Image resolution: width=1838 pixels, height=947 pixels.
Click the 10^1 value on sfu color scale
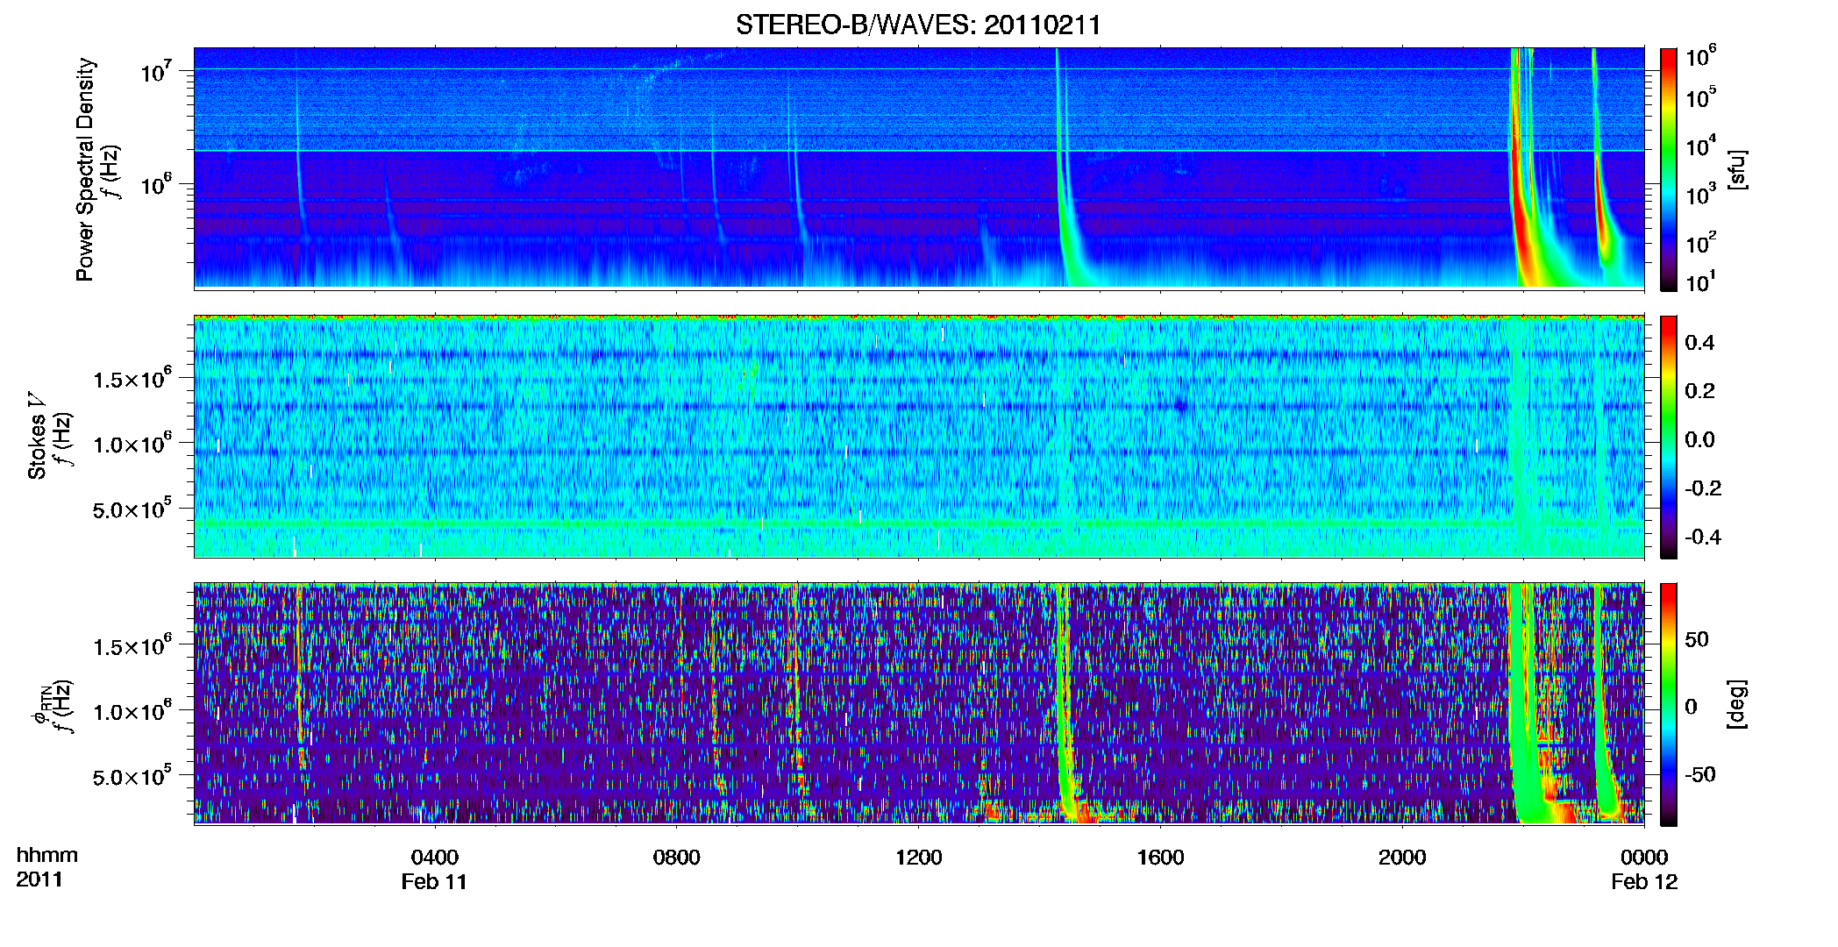[1700, 282]
